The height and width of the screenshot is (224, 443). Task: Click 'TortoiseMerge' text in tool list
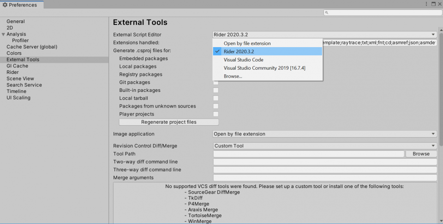[205, 216]
